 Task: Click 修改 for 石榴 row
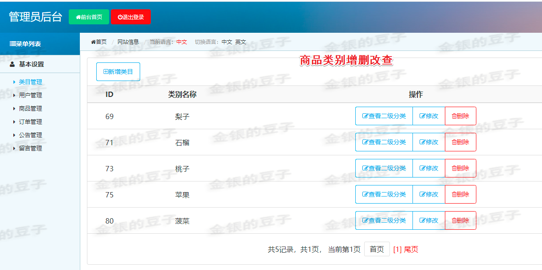coord(429,142)
